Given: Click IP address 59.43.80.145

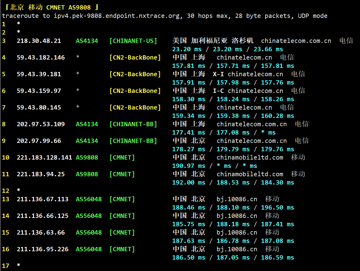Looking at the screenshot, I should (x=39, y=107).
